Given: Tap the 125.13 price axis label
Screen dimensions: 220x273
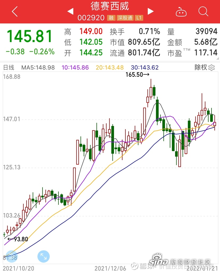Looking at the screenshot, I should coord(12,167).
